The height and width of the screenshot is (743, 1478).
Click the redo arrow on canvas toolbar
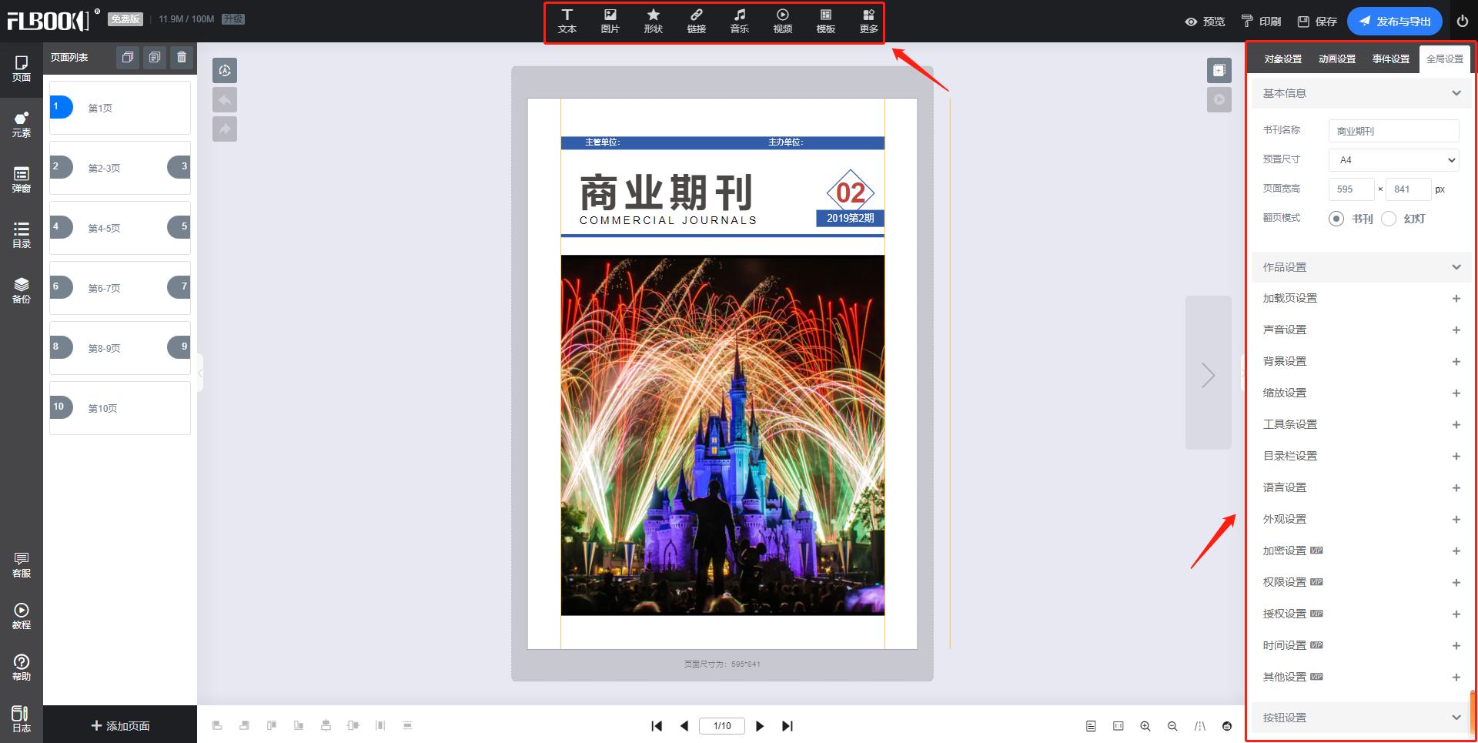(x=225, y=129)
